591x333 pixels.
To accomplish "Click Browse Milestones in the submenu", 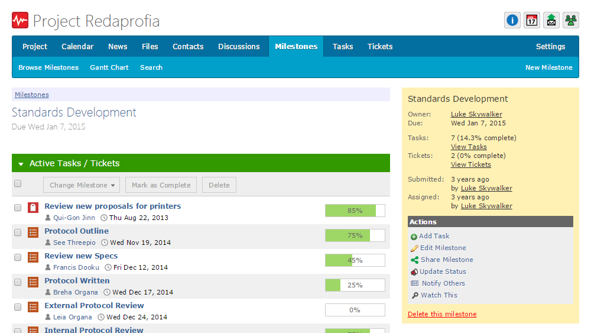I will pos(48,67).
